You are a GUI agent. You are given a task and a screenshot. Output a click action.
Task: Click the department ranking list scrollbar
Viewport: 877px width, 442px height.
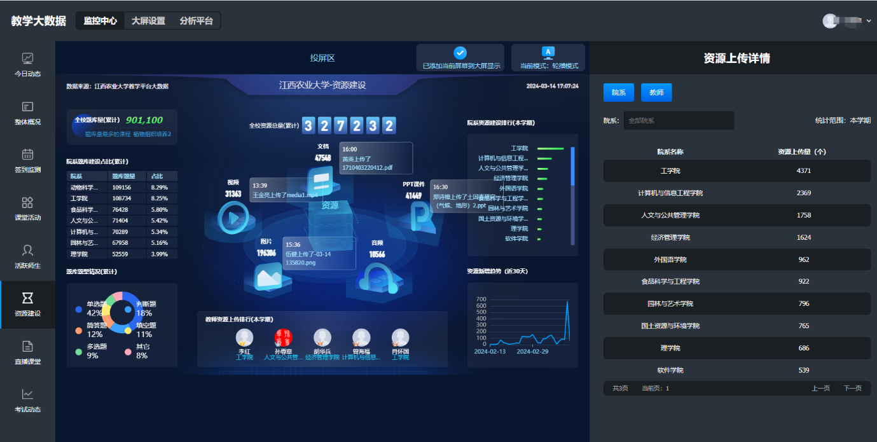(x=572, y=167)
